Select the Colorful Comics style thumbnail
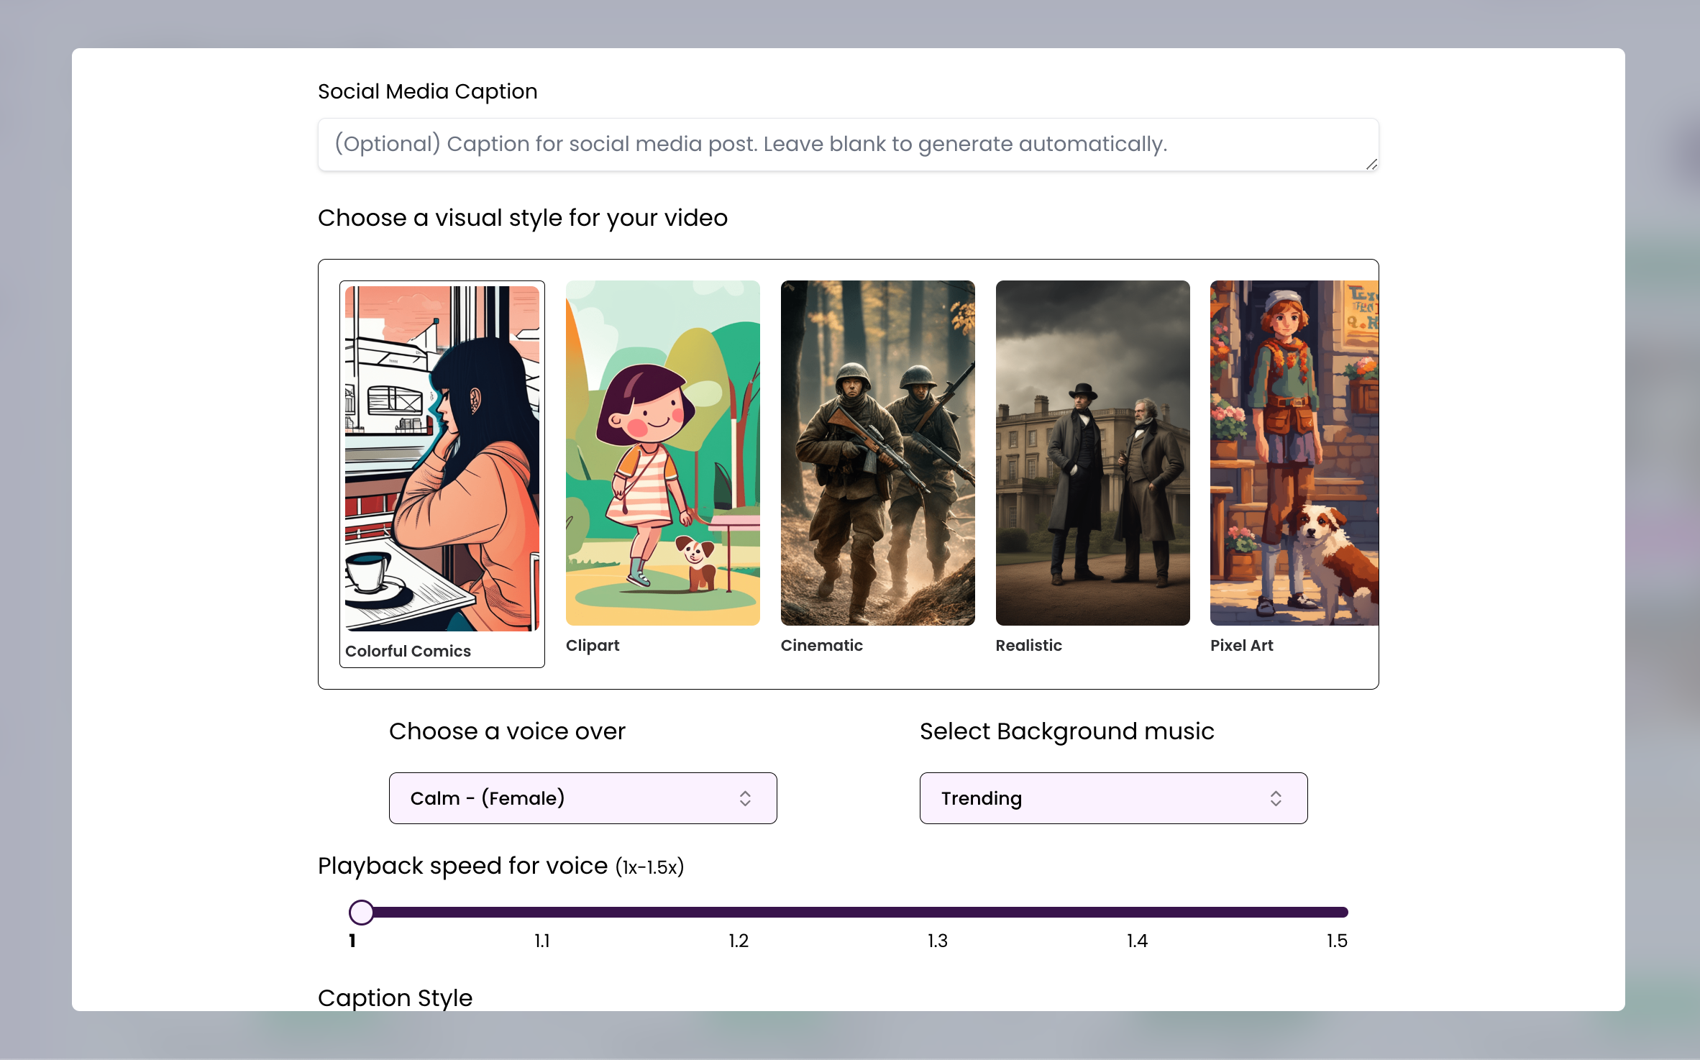 tap(442, 458)
